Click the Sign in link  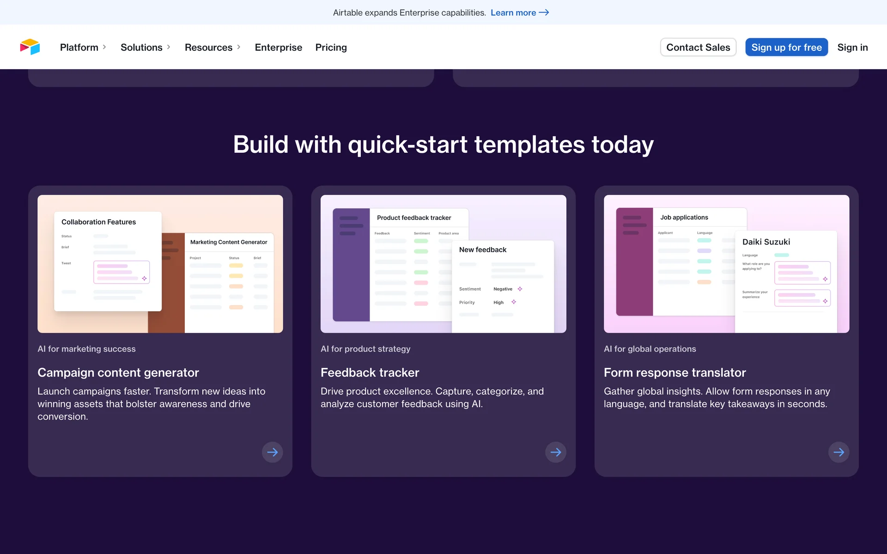tap(852, 47)
